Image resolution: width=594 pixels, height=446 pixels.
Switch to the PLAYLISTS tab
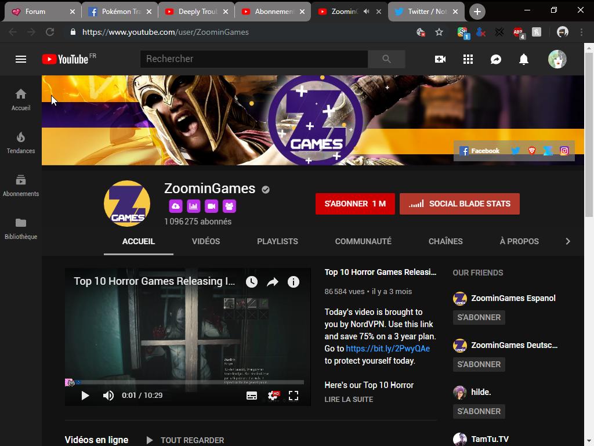click(x=277, y=241)
